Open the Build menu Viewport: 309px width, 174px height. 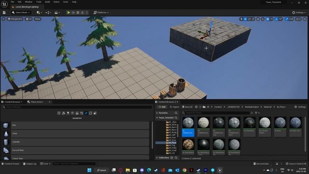pyautogui.click(x=47, y=2)
